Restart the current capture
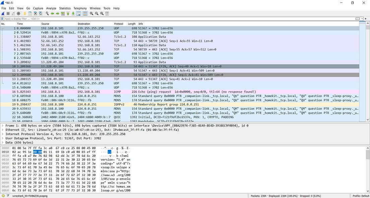The height and width of the screenshot is (198, 370). (13, 14)
